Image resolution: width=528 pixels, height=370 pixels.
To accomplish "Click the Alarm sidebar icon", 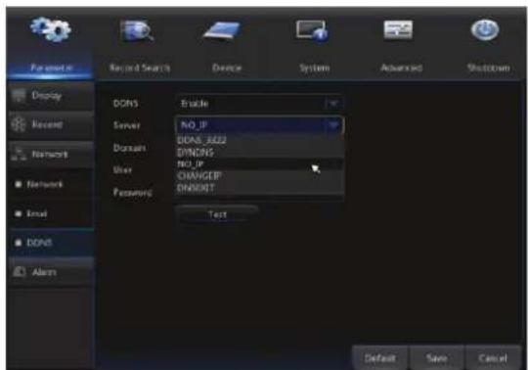I will tap(19, 271).
